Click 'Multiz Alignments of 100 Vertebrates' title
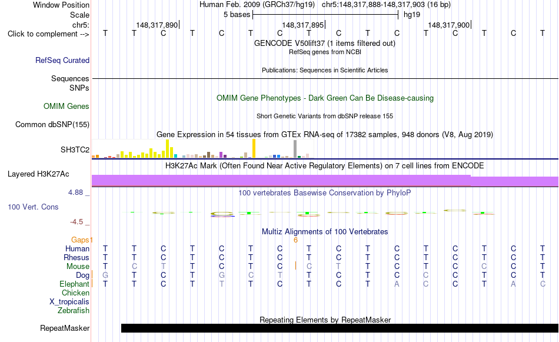The height and width of the screenshot is (342, 559). coord(325,232)
